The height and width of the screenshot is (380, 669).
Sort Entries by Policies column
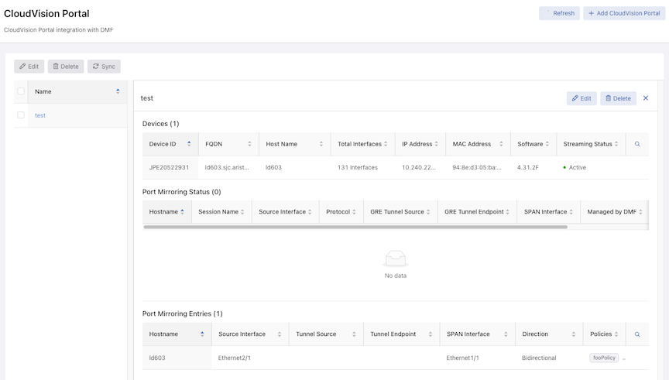click(x=604, y=334)
